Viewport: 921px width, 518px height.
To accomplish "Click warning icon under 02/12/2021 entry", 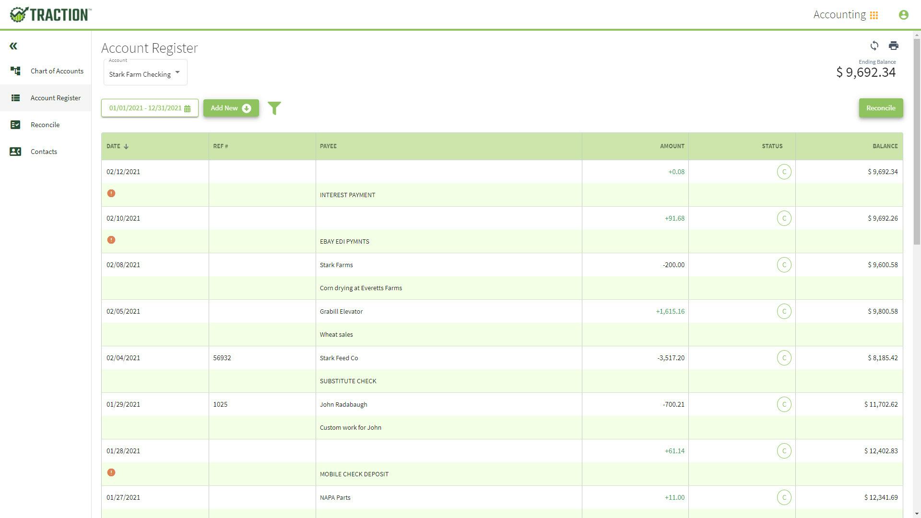I will (x=111, y=193).
